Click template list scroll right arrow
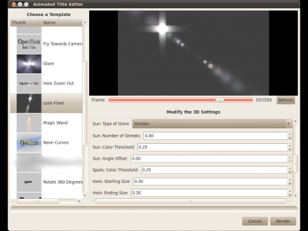This screenshot has height=231, width=308. click(80, 201)
